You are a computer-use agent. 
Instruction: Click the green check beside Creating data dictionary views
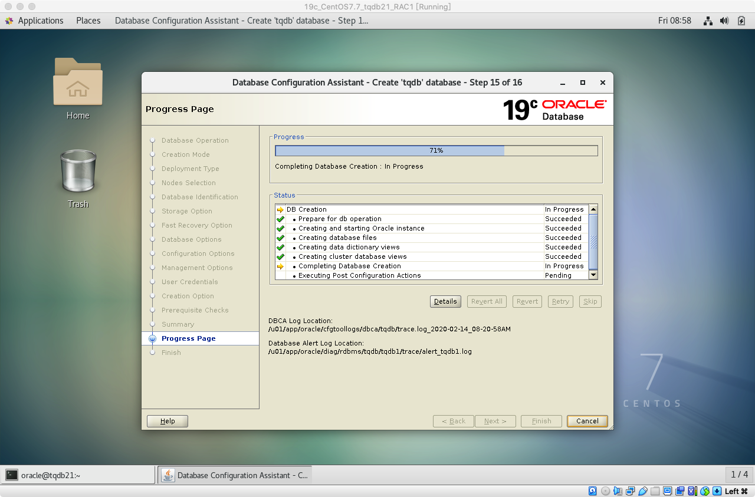point(280,247)
